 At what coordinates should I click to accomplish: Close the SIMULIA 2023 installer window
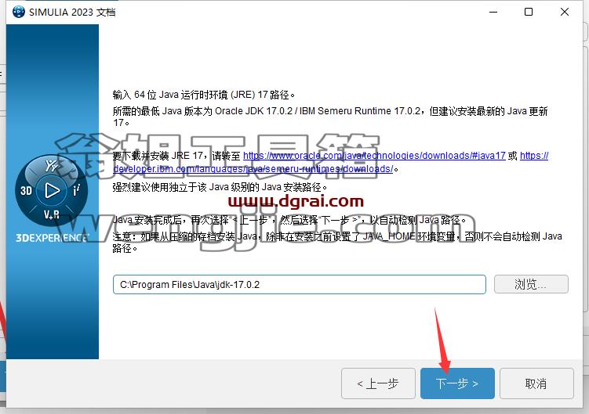pos(564,12)
